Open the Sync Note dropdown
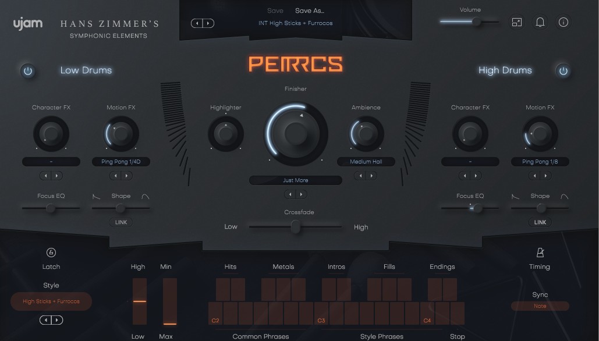This screenshot has height=341, width=599. (540, 306)
